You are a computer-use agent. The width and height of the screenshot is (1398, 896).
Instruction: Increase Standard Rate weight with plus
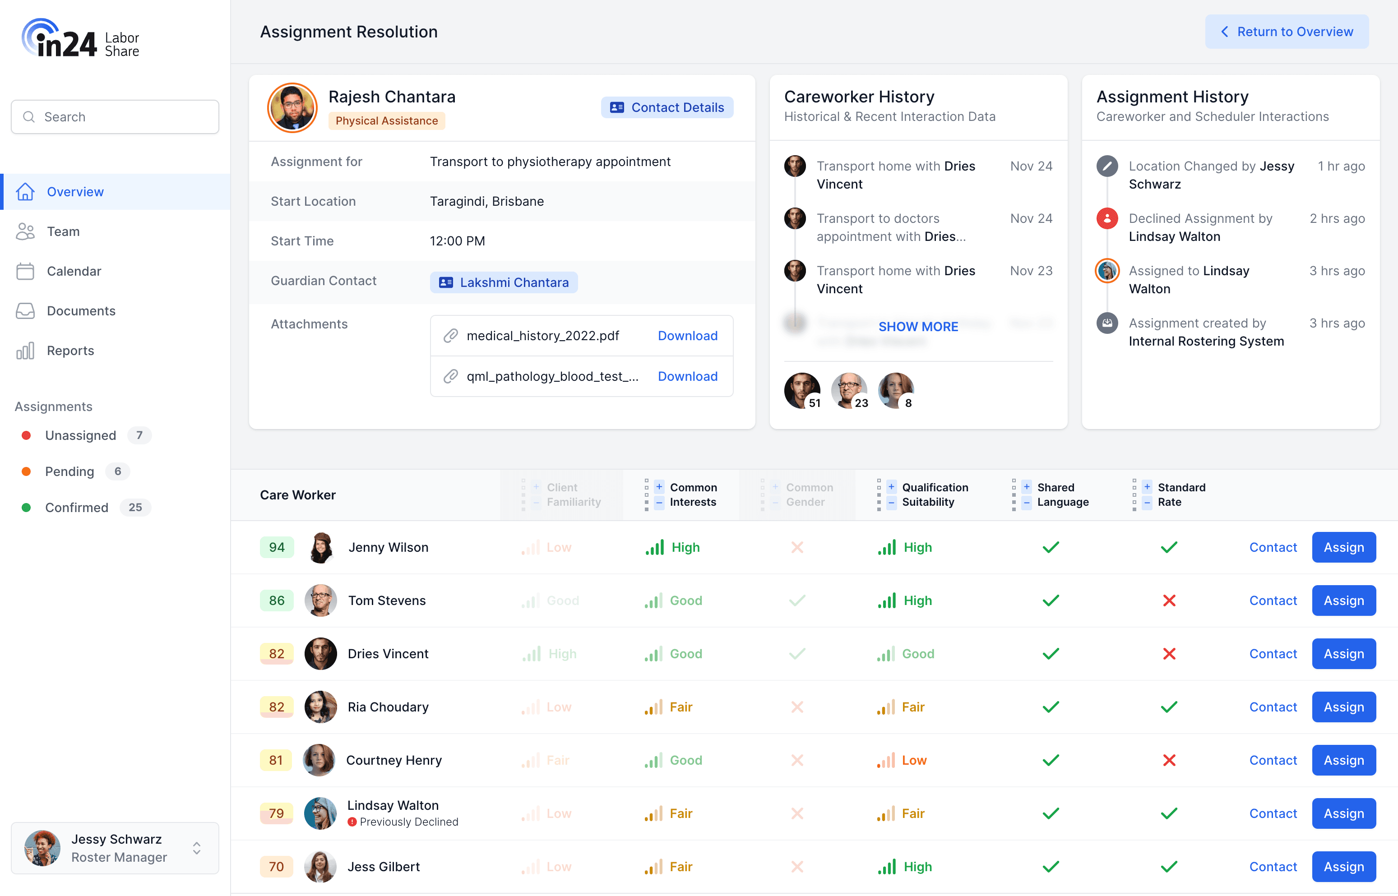(x=1147, y=487)
